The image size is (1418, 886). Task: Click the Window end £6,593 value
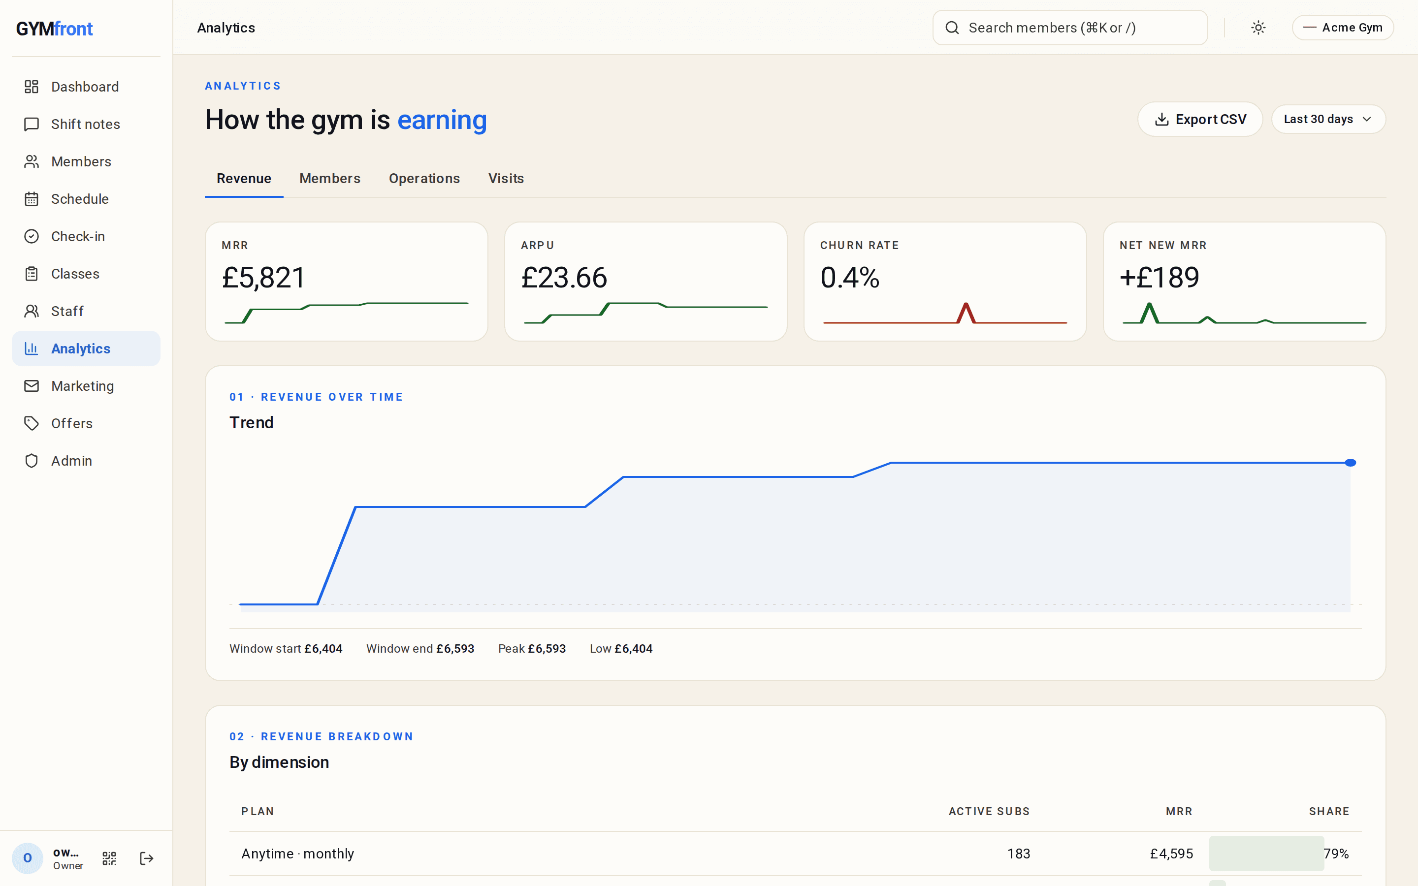pyautogui.click(x=455, y=649)
